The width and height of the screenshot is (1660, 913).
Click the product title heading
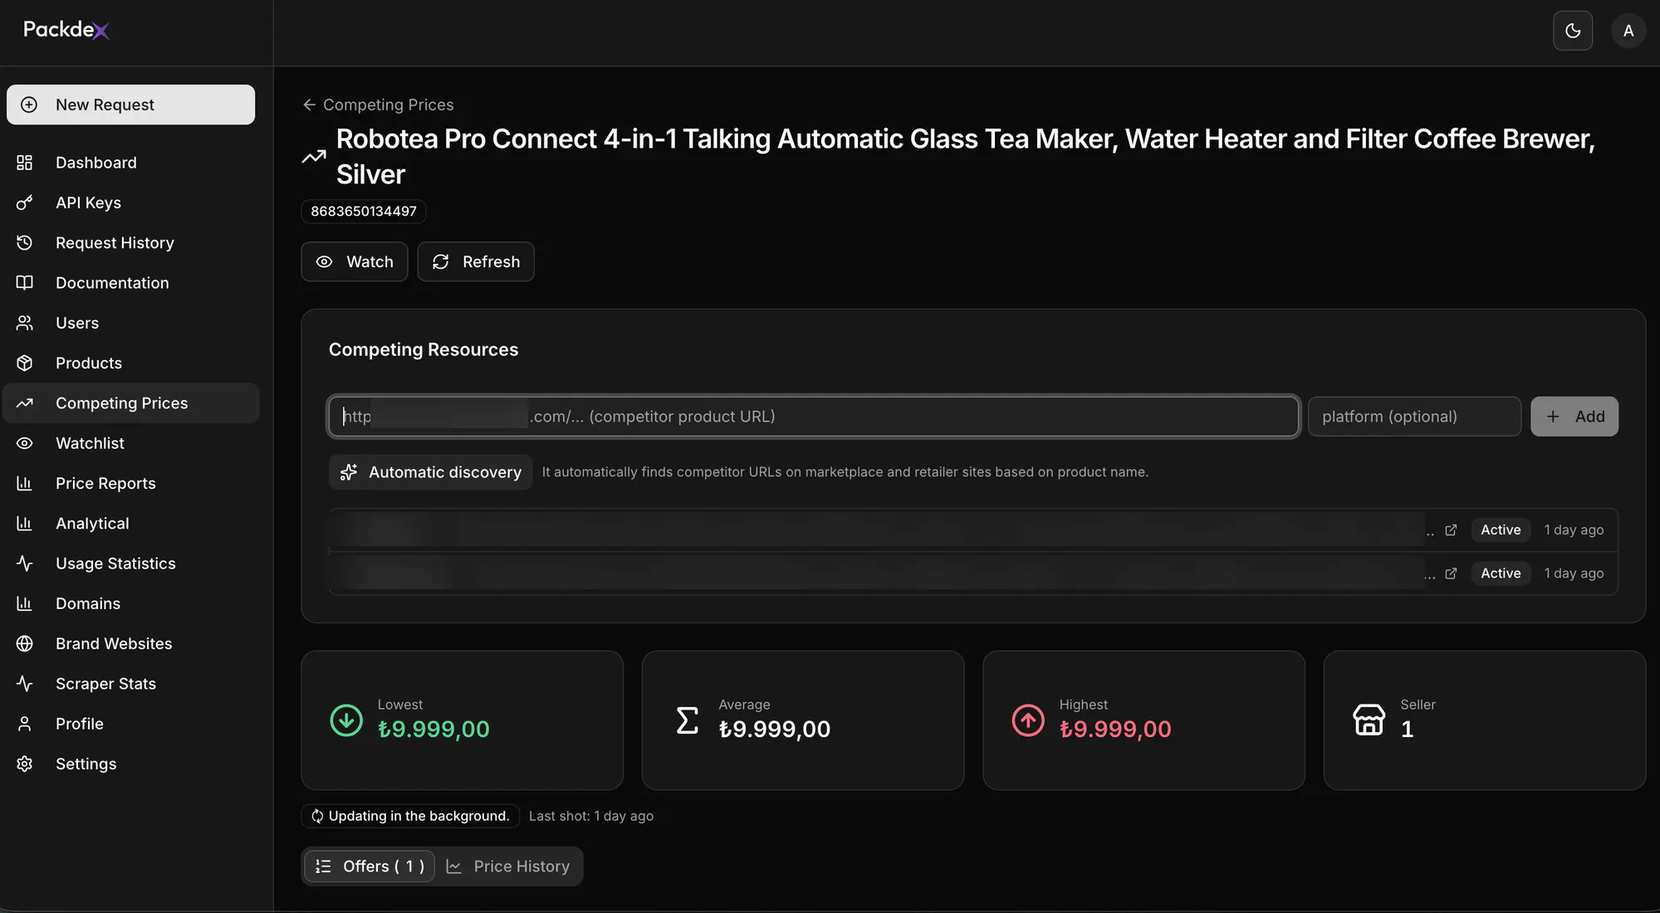tap(965, 156)
